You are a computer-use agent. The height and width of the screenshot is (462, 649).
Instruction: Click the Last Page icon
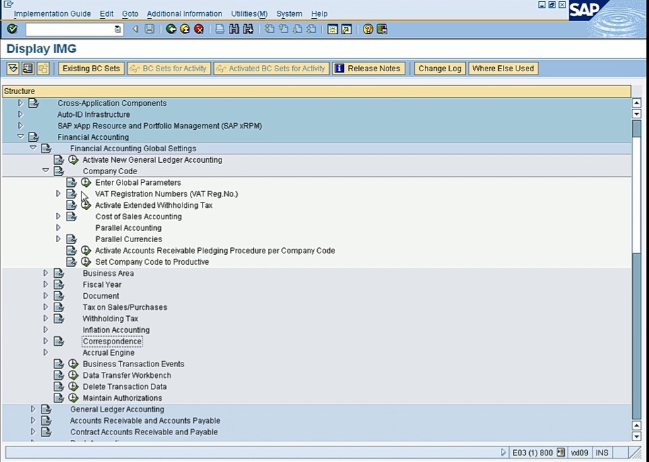click(x=312, y=29)
